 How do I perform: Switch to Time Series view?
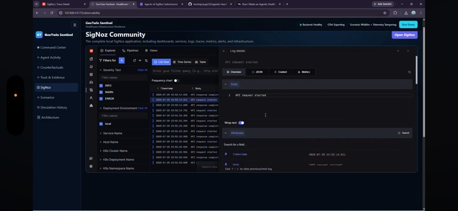pyautogui.click(x=182, y=62)
